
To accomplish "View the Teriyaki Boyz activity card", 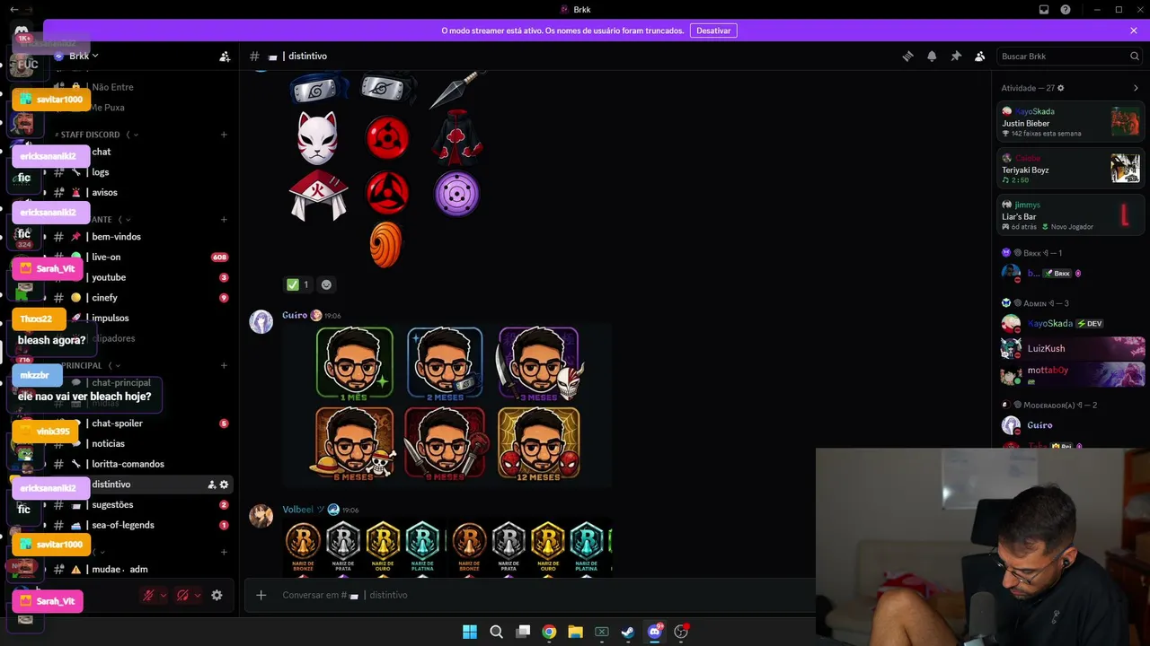I will pos(1071,168).
